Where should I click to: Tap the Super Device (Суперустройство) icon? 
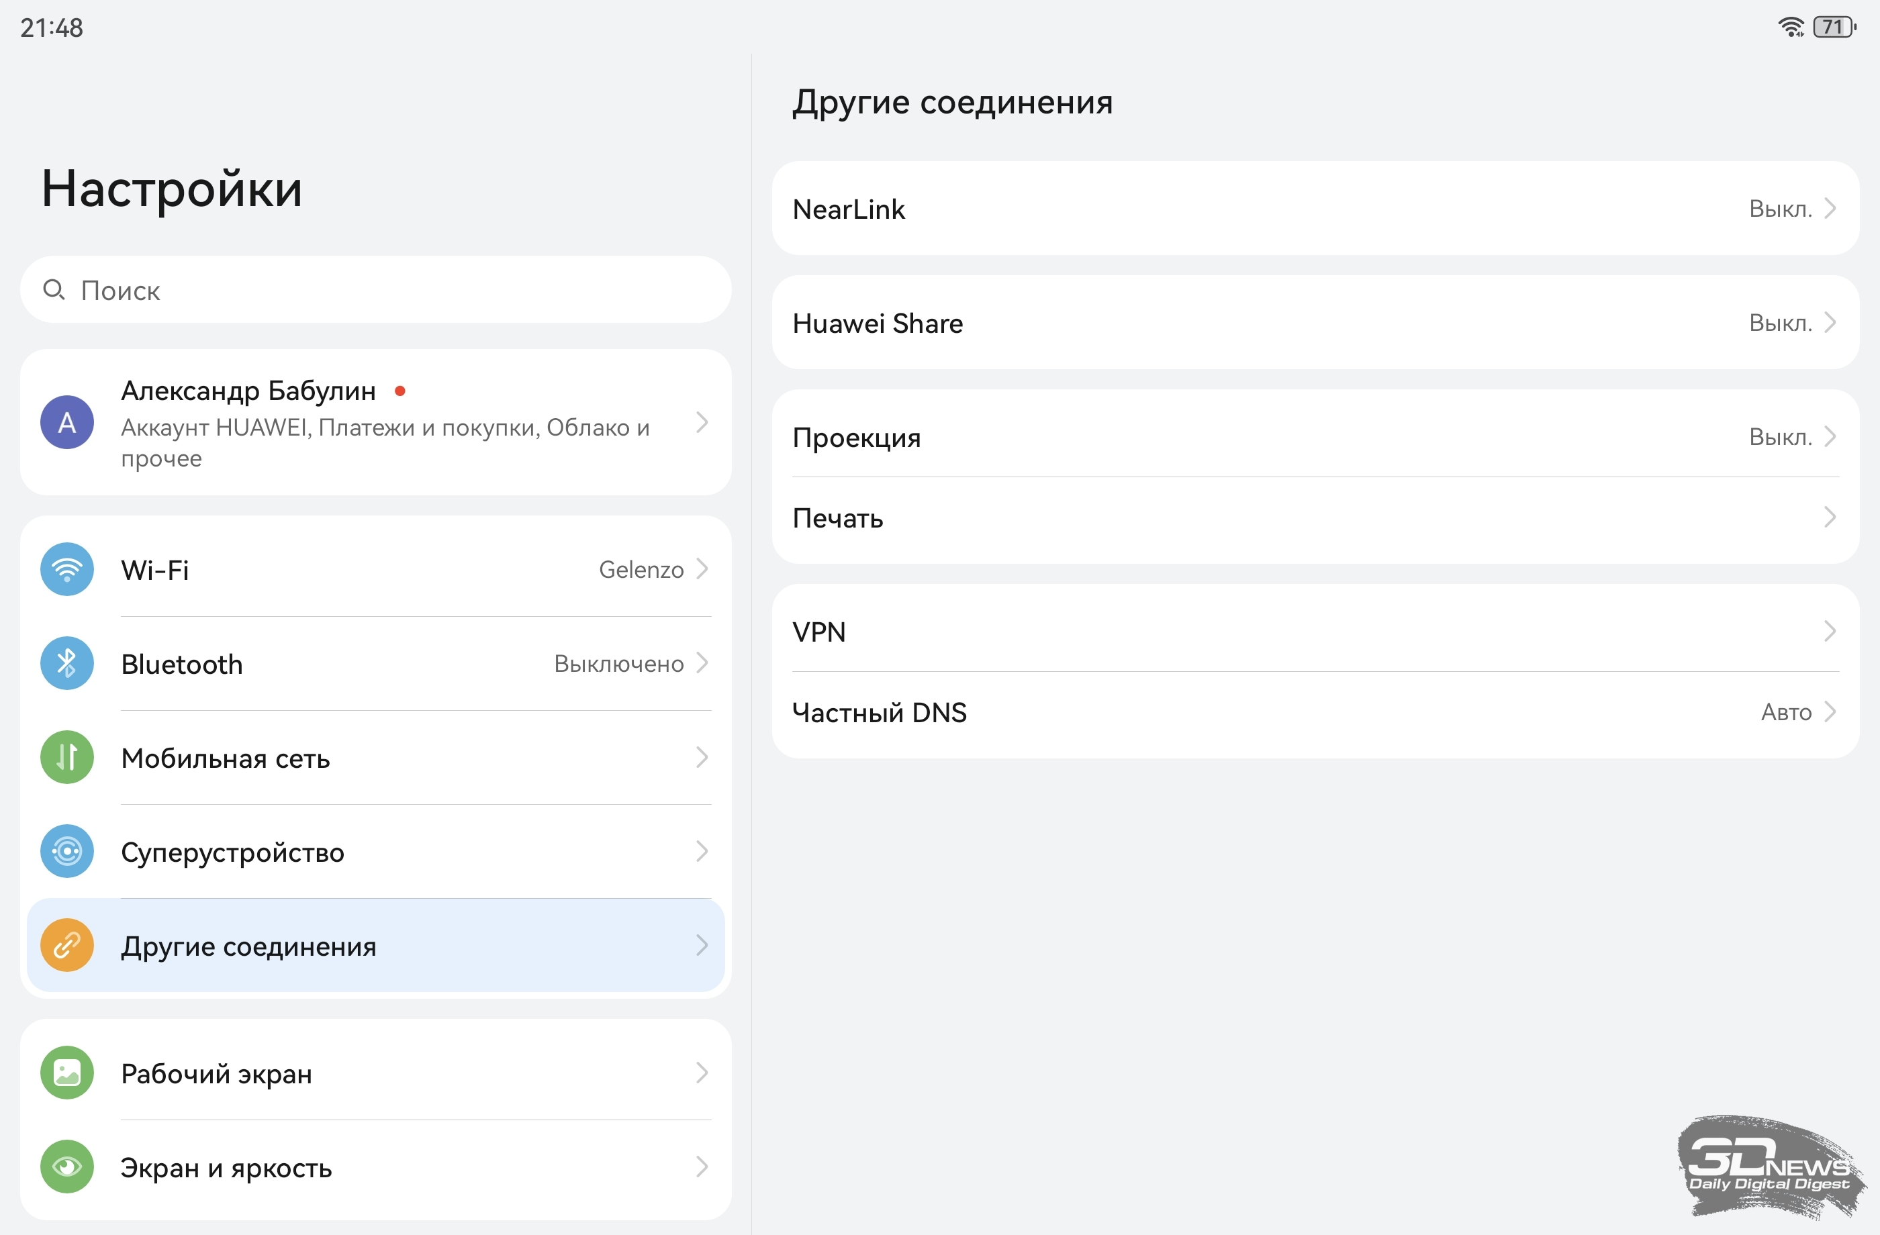click(x=67, y=851)
